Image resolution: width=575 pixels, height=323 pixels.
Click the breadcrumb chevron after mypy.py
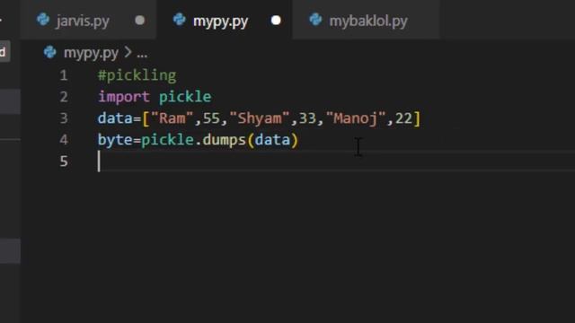coord(128,52)
